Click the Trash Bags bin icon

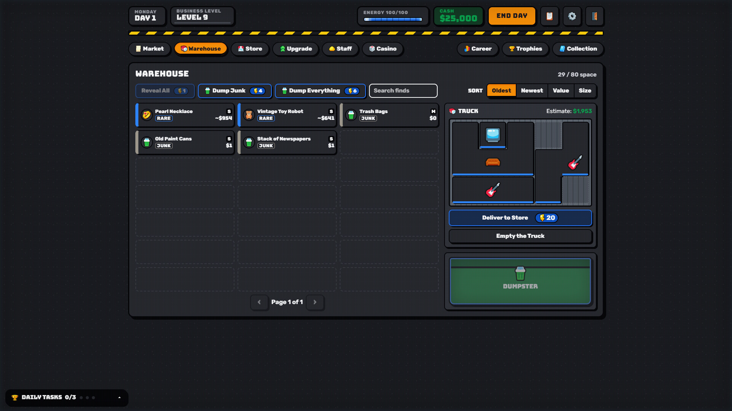point(351,115)
